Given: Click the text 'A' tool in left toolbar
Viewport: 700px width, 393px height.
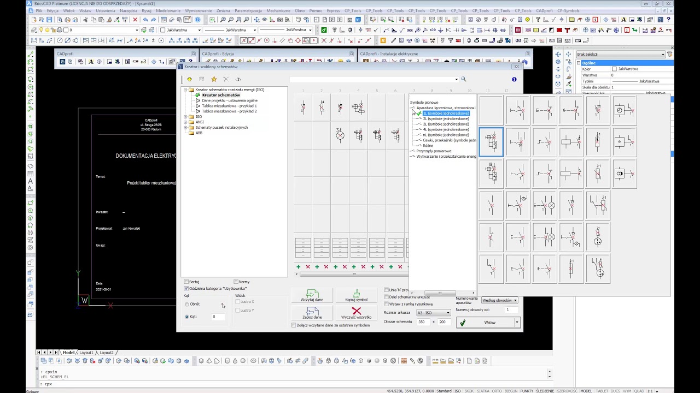Looking at the screenshot, I should pos(31,181).
